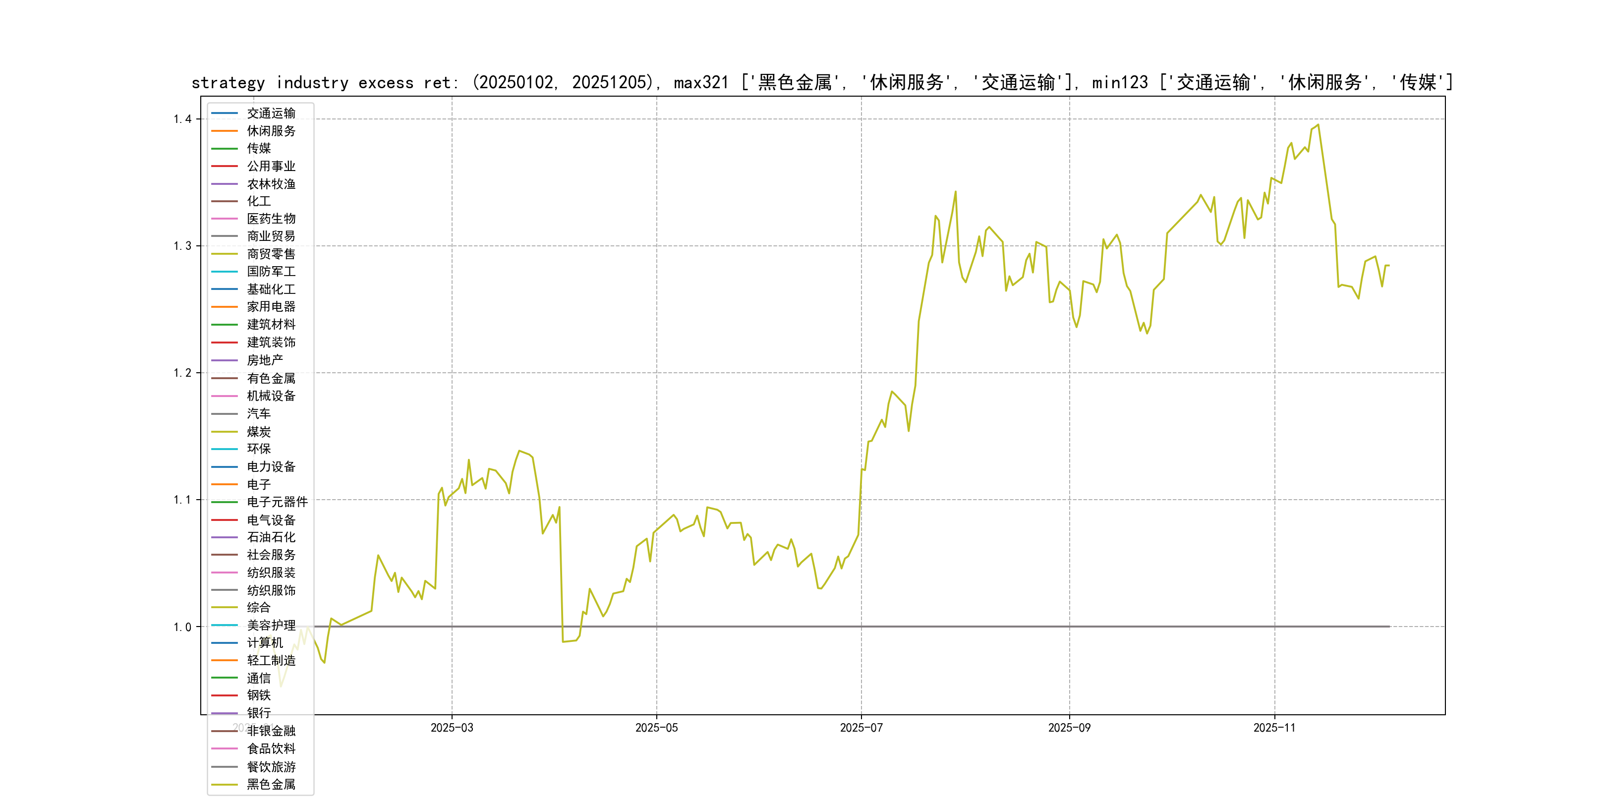Select the 计算机 legend entry
Screen dimensions: 1606x803
[x=264, y=643]
